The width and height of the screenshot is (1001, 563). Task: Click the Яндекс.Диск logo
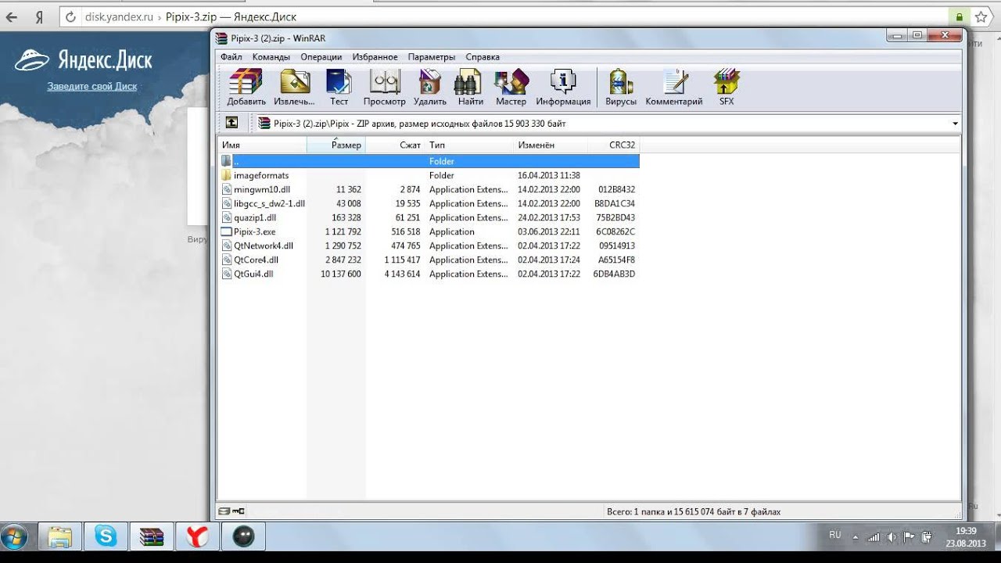tap(83, 59)
